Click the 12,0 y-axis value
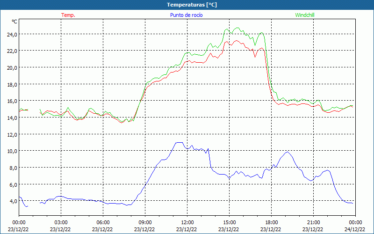Image resolution: width=374 pixels, height=234 pixels. coord(12,134)
